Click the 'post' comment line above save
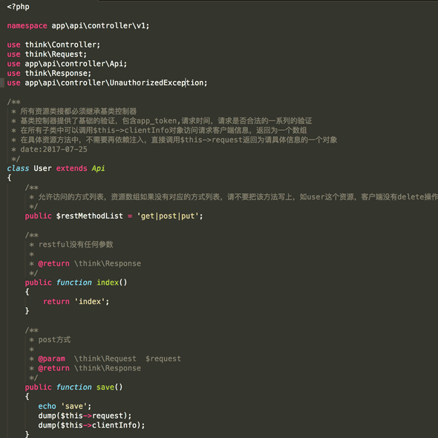Screen dimensions: 438x438 pyautogui.click(x=54, y=340)
